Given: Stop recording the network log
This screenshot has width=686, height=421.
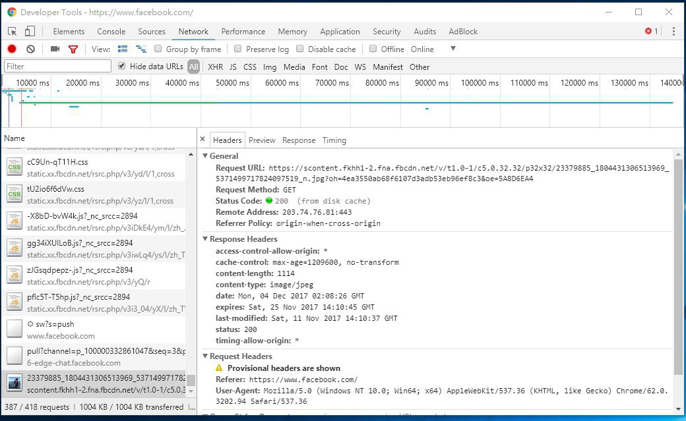Looking at the screenshot, I should pos(12,49).
